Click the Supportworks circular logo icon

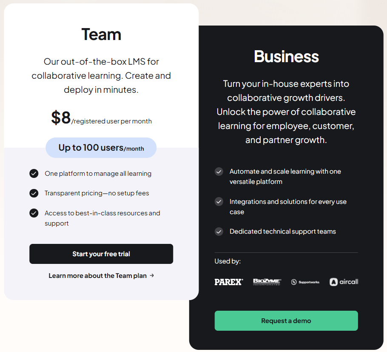click(x=294, y=281)
